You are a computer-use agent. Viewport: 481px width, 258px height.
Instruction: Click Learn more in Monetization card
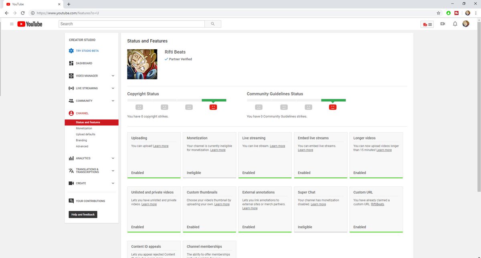pos(218,150)
